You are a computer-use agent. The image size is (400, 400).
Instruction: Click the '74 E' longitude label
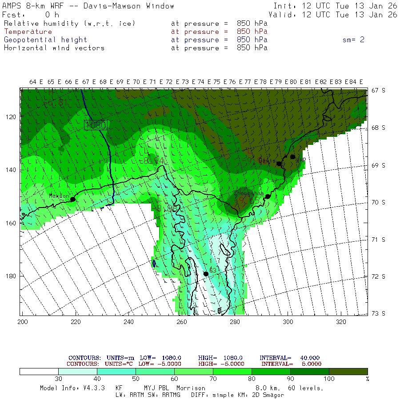pos(204,82)
